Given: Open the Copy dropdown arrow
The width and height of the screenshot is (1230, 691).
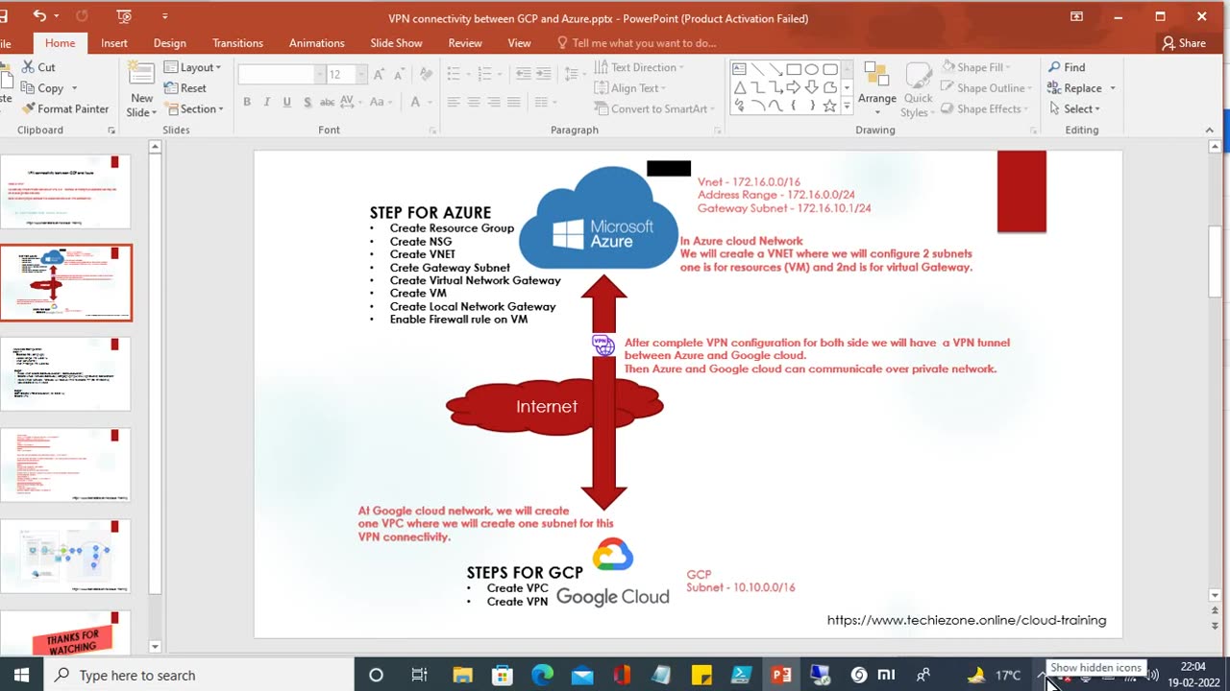Looking at the screenshot, I should coord(74,88).
